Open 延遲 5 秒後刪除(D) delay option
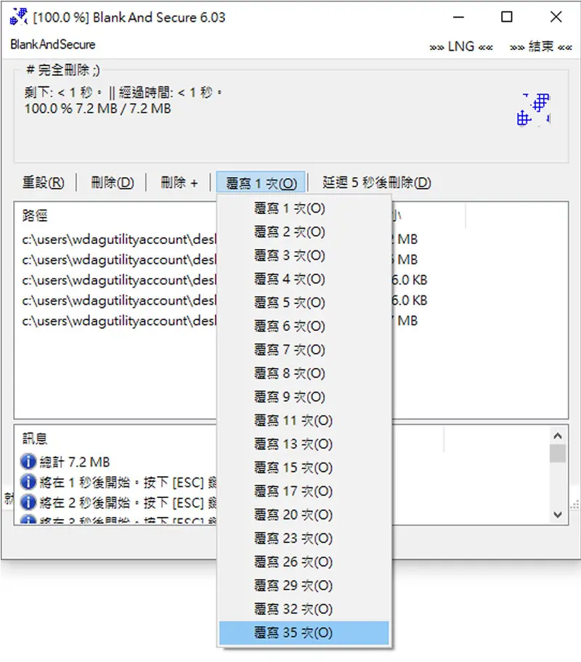Viewport: 581px width, 662px height. pos(376,183)
